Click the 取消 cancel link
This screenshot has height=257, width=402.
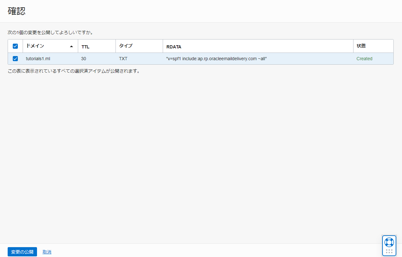point(47,252)
